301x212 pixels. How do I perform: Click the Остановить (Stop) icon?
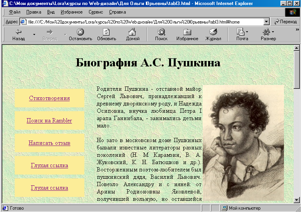[80, 32]
